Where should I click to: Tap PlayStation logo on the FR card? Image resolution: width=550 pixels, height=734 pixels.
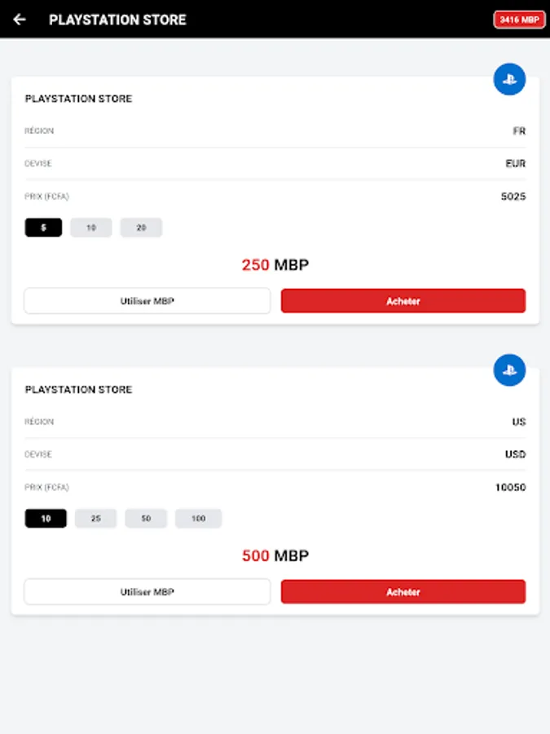[509, 80]
